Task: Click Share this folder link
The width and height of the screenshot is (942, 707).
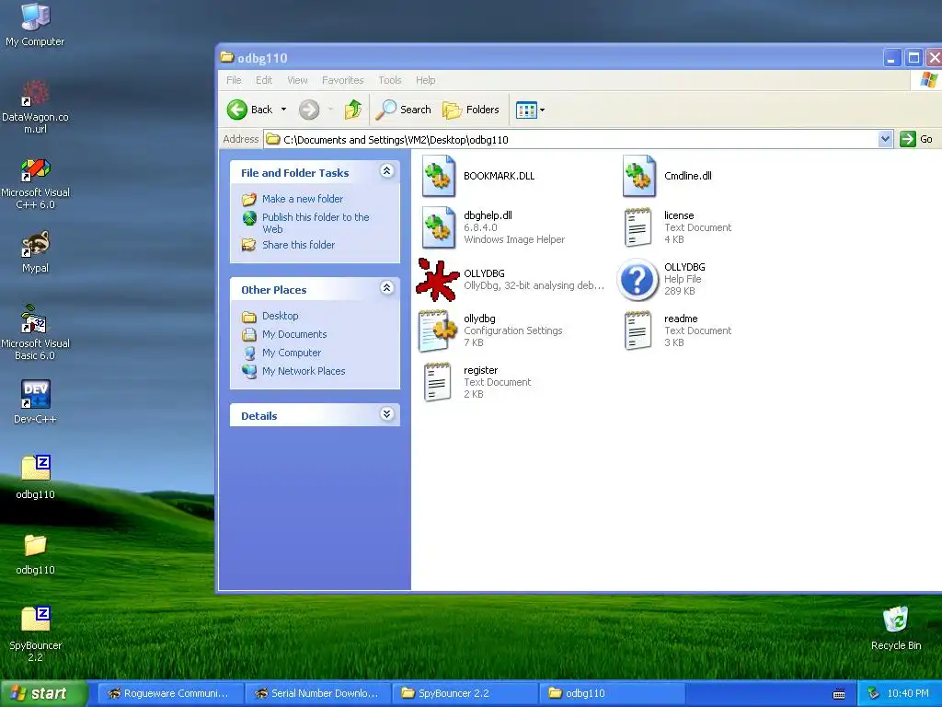Action: 299,245
